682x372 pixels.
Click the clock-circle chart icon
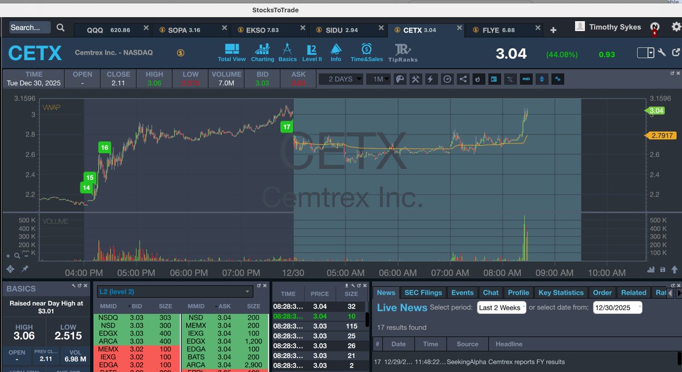tap(447, 80)
